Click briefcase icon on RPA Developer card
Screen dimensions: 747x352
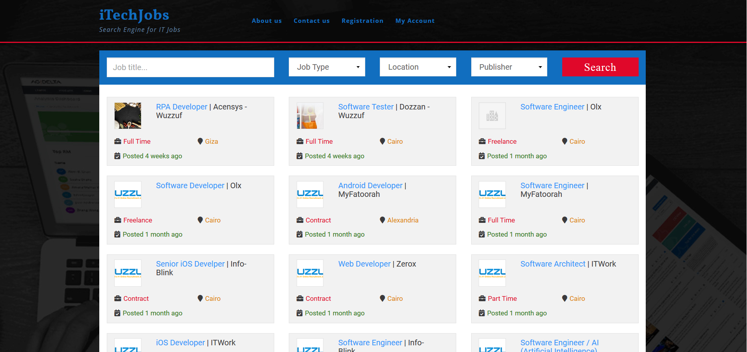pos(117,141)
